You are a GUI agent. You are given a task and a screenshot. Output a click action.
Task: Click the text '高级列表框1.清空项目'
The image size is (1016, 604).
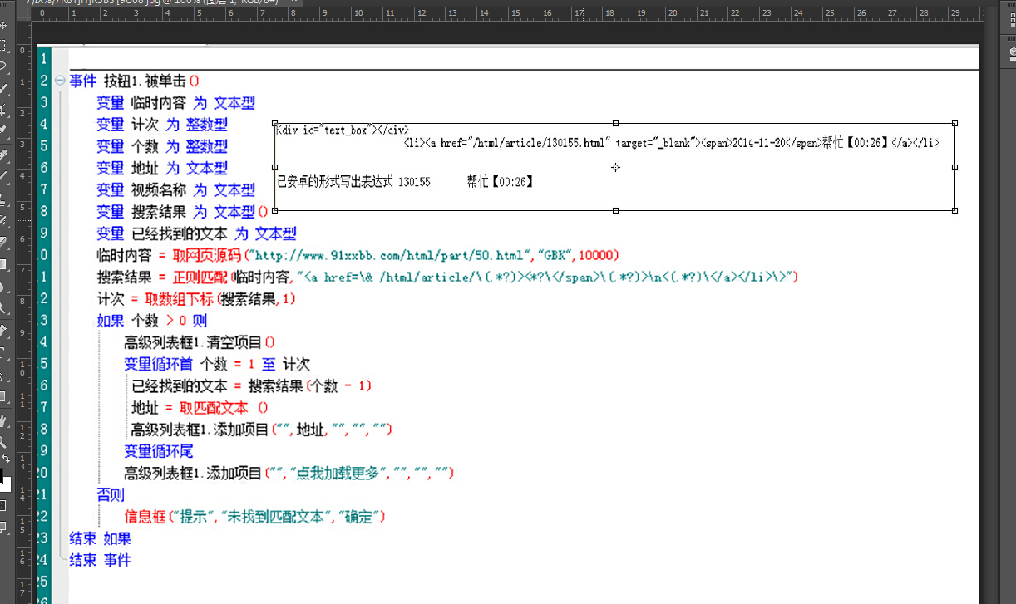[193, 342]
